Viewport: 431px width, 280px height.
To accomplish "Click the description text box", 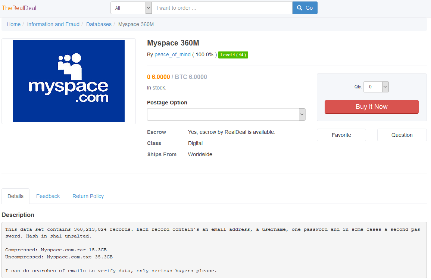I will point(214,250).
